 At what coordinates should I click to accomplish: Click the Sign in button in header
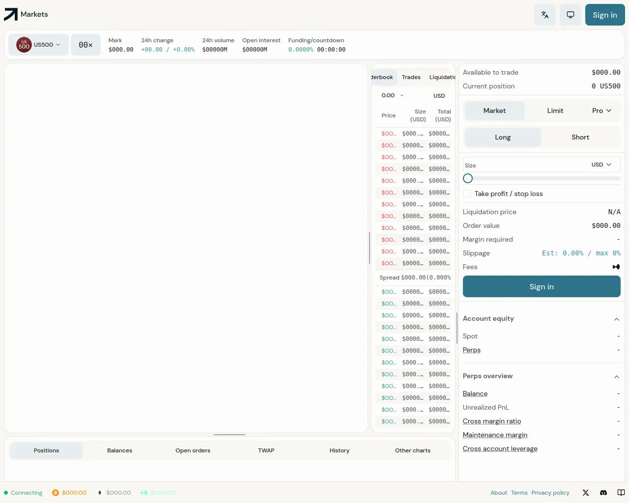click(604, 15)
